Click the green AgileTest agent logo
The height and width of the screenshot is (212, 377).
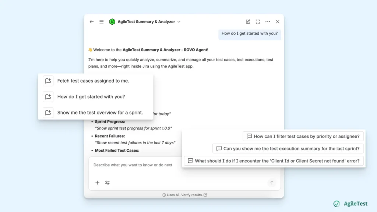tap(112, 22)
